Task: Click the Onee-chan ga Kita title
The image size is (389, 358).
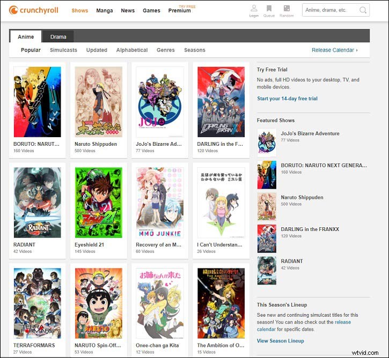Action: click(157, 345)
